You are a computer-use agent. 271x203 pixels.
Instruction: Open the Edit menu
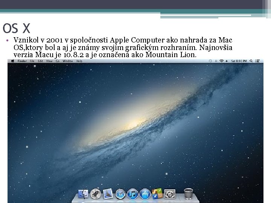pos(40,61)
